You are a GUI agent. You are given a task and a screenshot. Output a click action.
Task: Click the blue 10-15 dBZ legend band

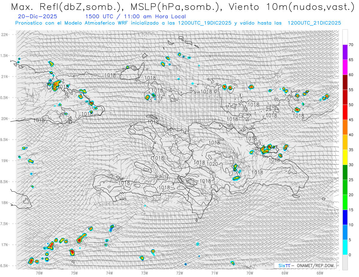coord(345,217)
